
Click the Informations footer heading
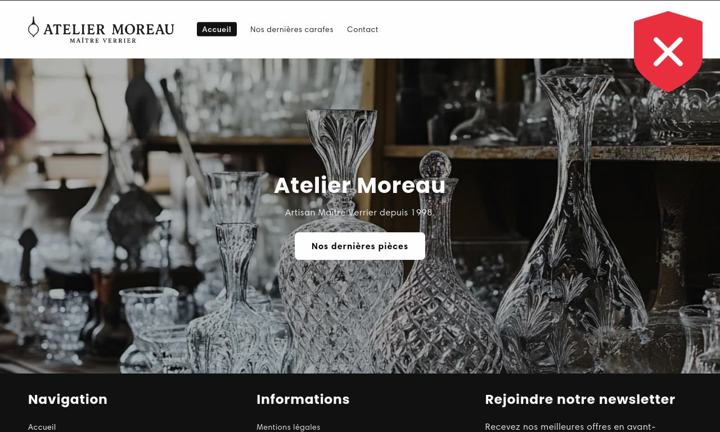pyautogui.click(x=303, y=399)
